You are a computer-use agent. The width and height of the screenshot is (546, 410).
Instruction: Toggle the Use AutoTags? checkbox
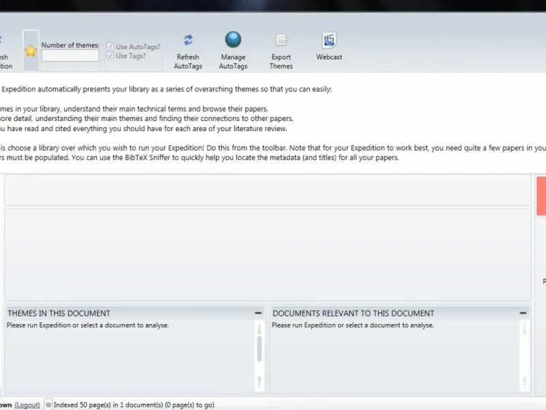(110, 46)
